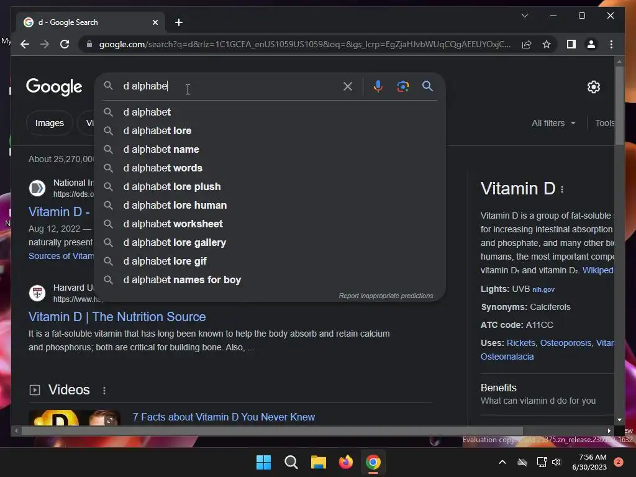
Task: Open Windows taskbar search
Action: click(x=291, y=462)
